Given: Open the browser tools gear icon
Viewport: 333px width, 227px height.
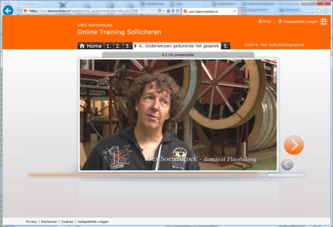Looking at the screenshot, I should 326,11.
